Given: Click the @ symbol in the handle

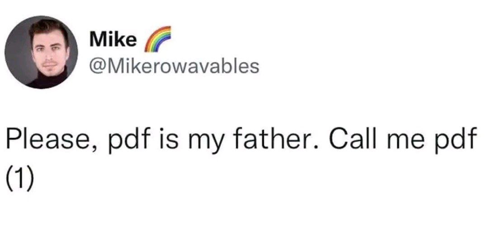Looking at the screenshot, I should (98, 66).
